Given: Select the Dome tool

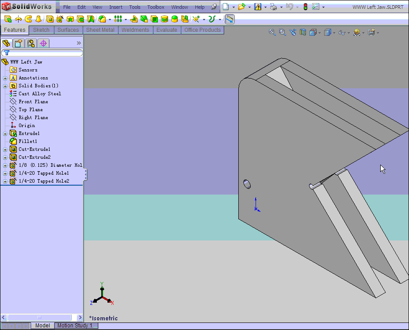Looking at the screenshot, I should tap(175, 19).
